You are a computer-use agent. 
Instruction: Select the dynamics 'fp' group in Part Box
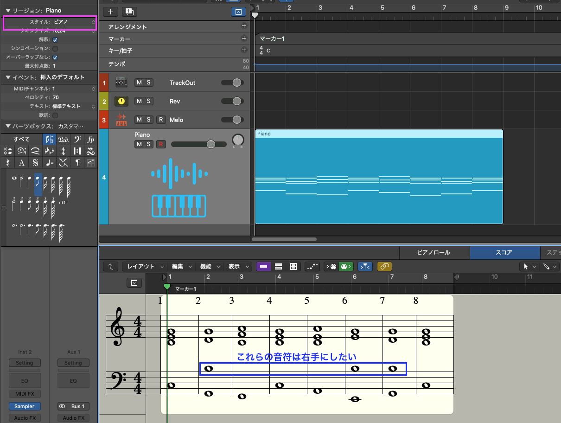(91, 139)
